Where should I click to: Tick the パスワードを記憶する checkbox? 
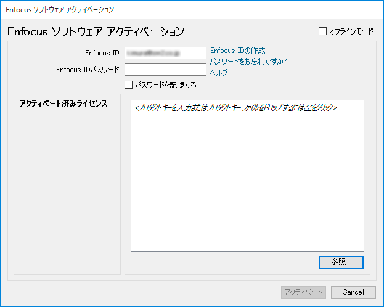129,85
